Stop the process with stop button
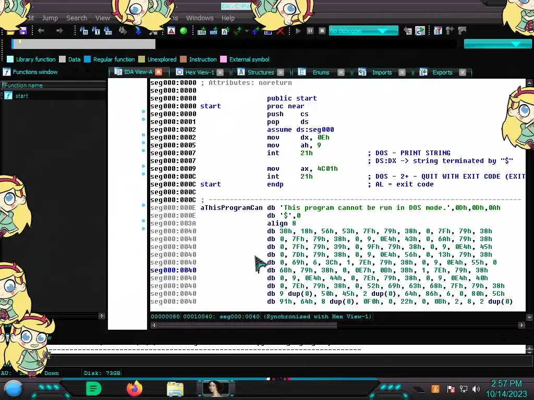This screenshot has width=534, height=400. click(322, 31)
